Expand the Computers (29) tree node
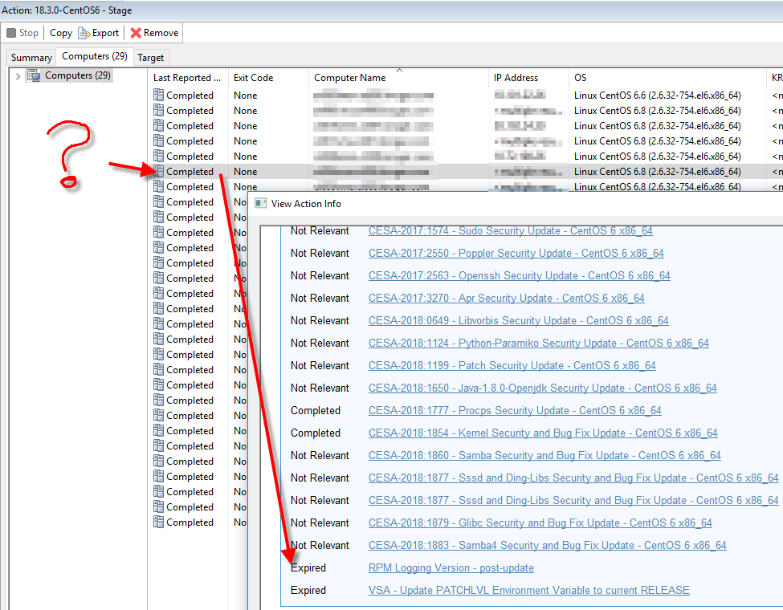The width and height of the screenshot is (783, 610). point(18,76)
